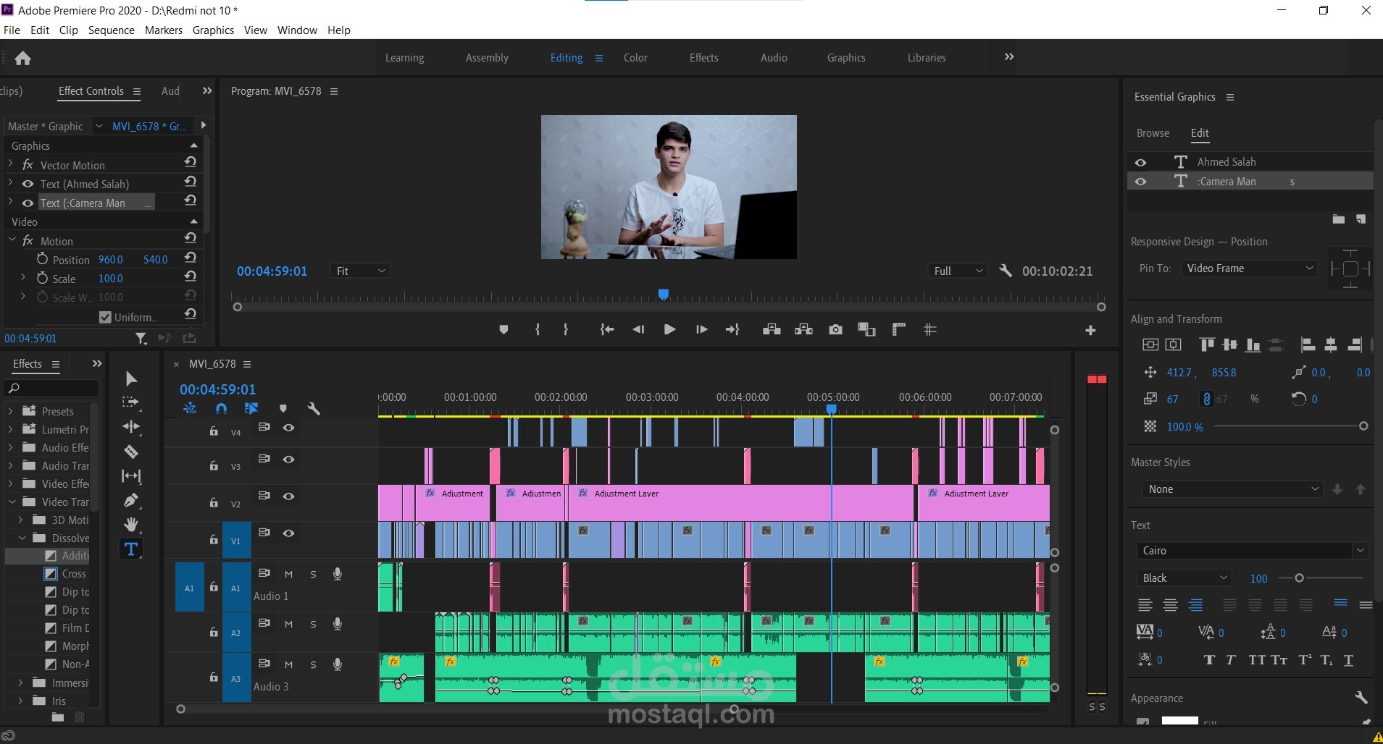Click the Play button in the Program monitor
Image resolution: width=1383 pixels, height=744 pixels.
tap(669, 329)
